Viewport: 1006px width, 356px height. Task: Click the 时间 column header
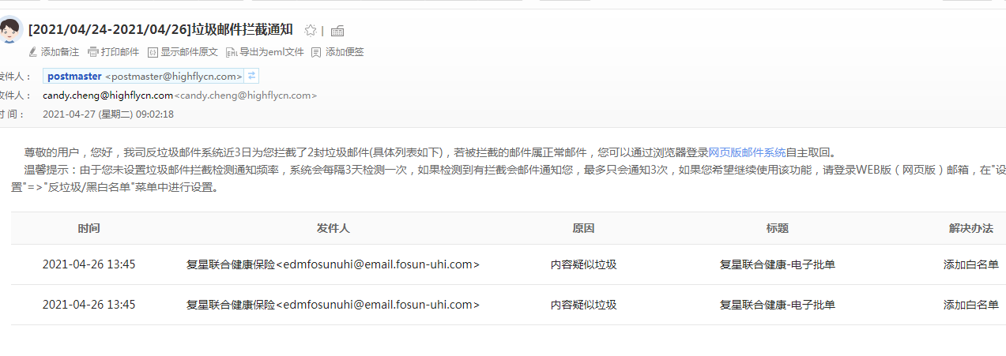(x=89, y=228)
